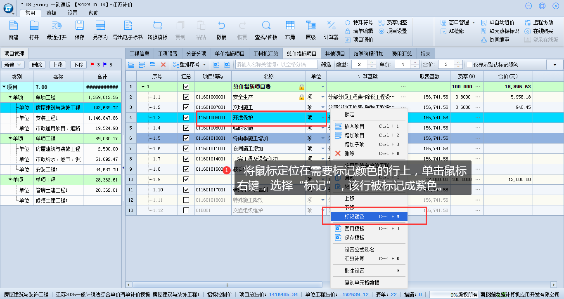Open AI大数据标识 tool
Image resolution: width=564 pixels, height=299 pixels.
click(500, 31)
